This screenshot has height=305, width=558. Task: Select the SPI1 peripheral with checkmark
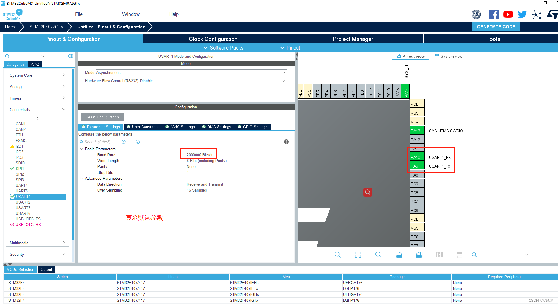20,169
